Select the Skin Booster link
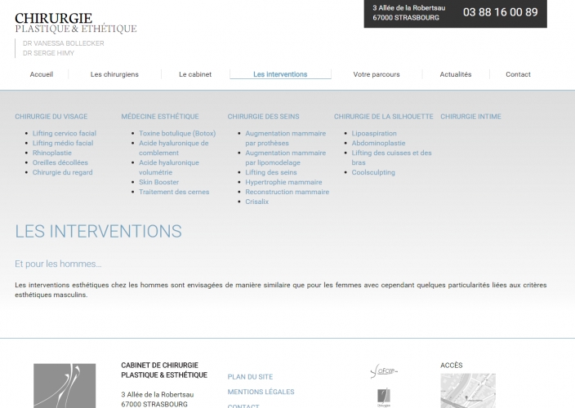Viewport: 575px width, 408px height. coord(159,182)
